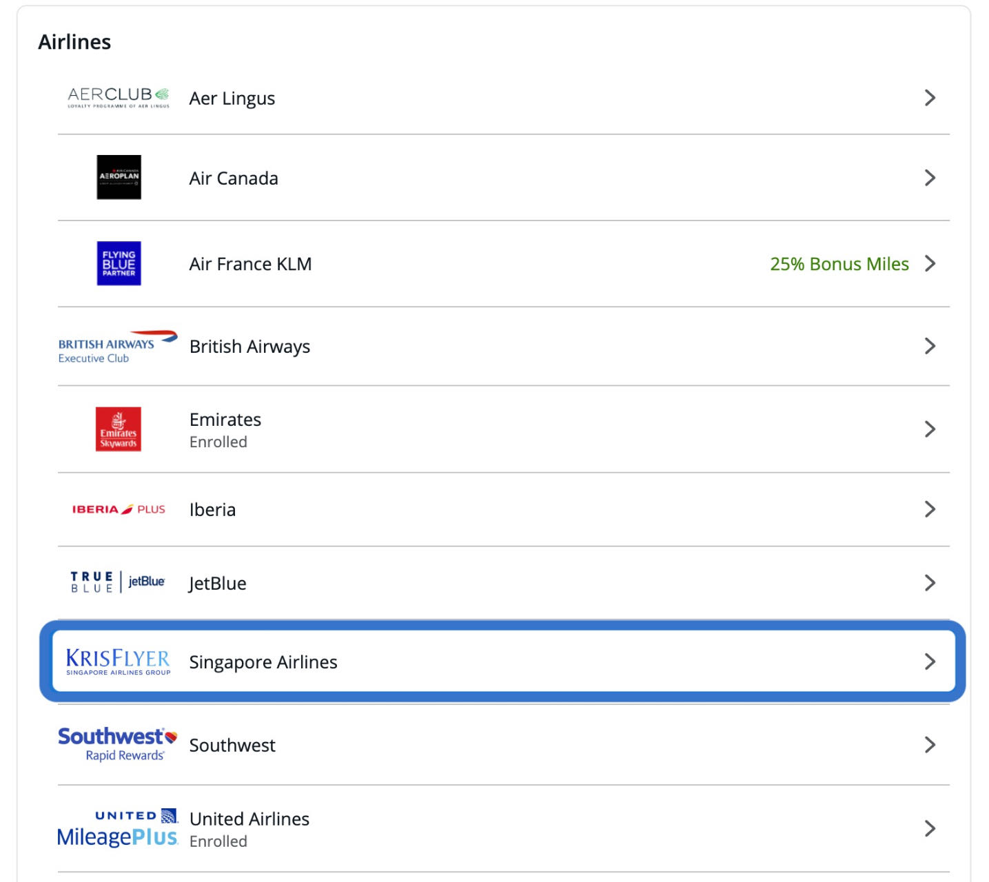Click the United MileagePlus logo
Image resolution: width=989 pixels, height=882 pixels.
pos(118,828)
